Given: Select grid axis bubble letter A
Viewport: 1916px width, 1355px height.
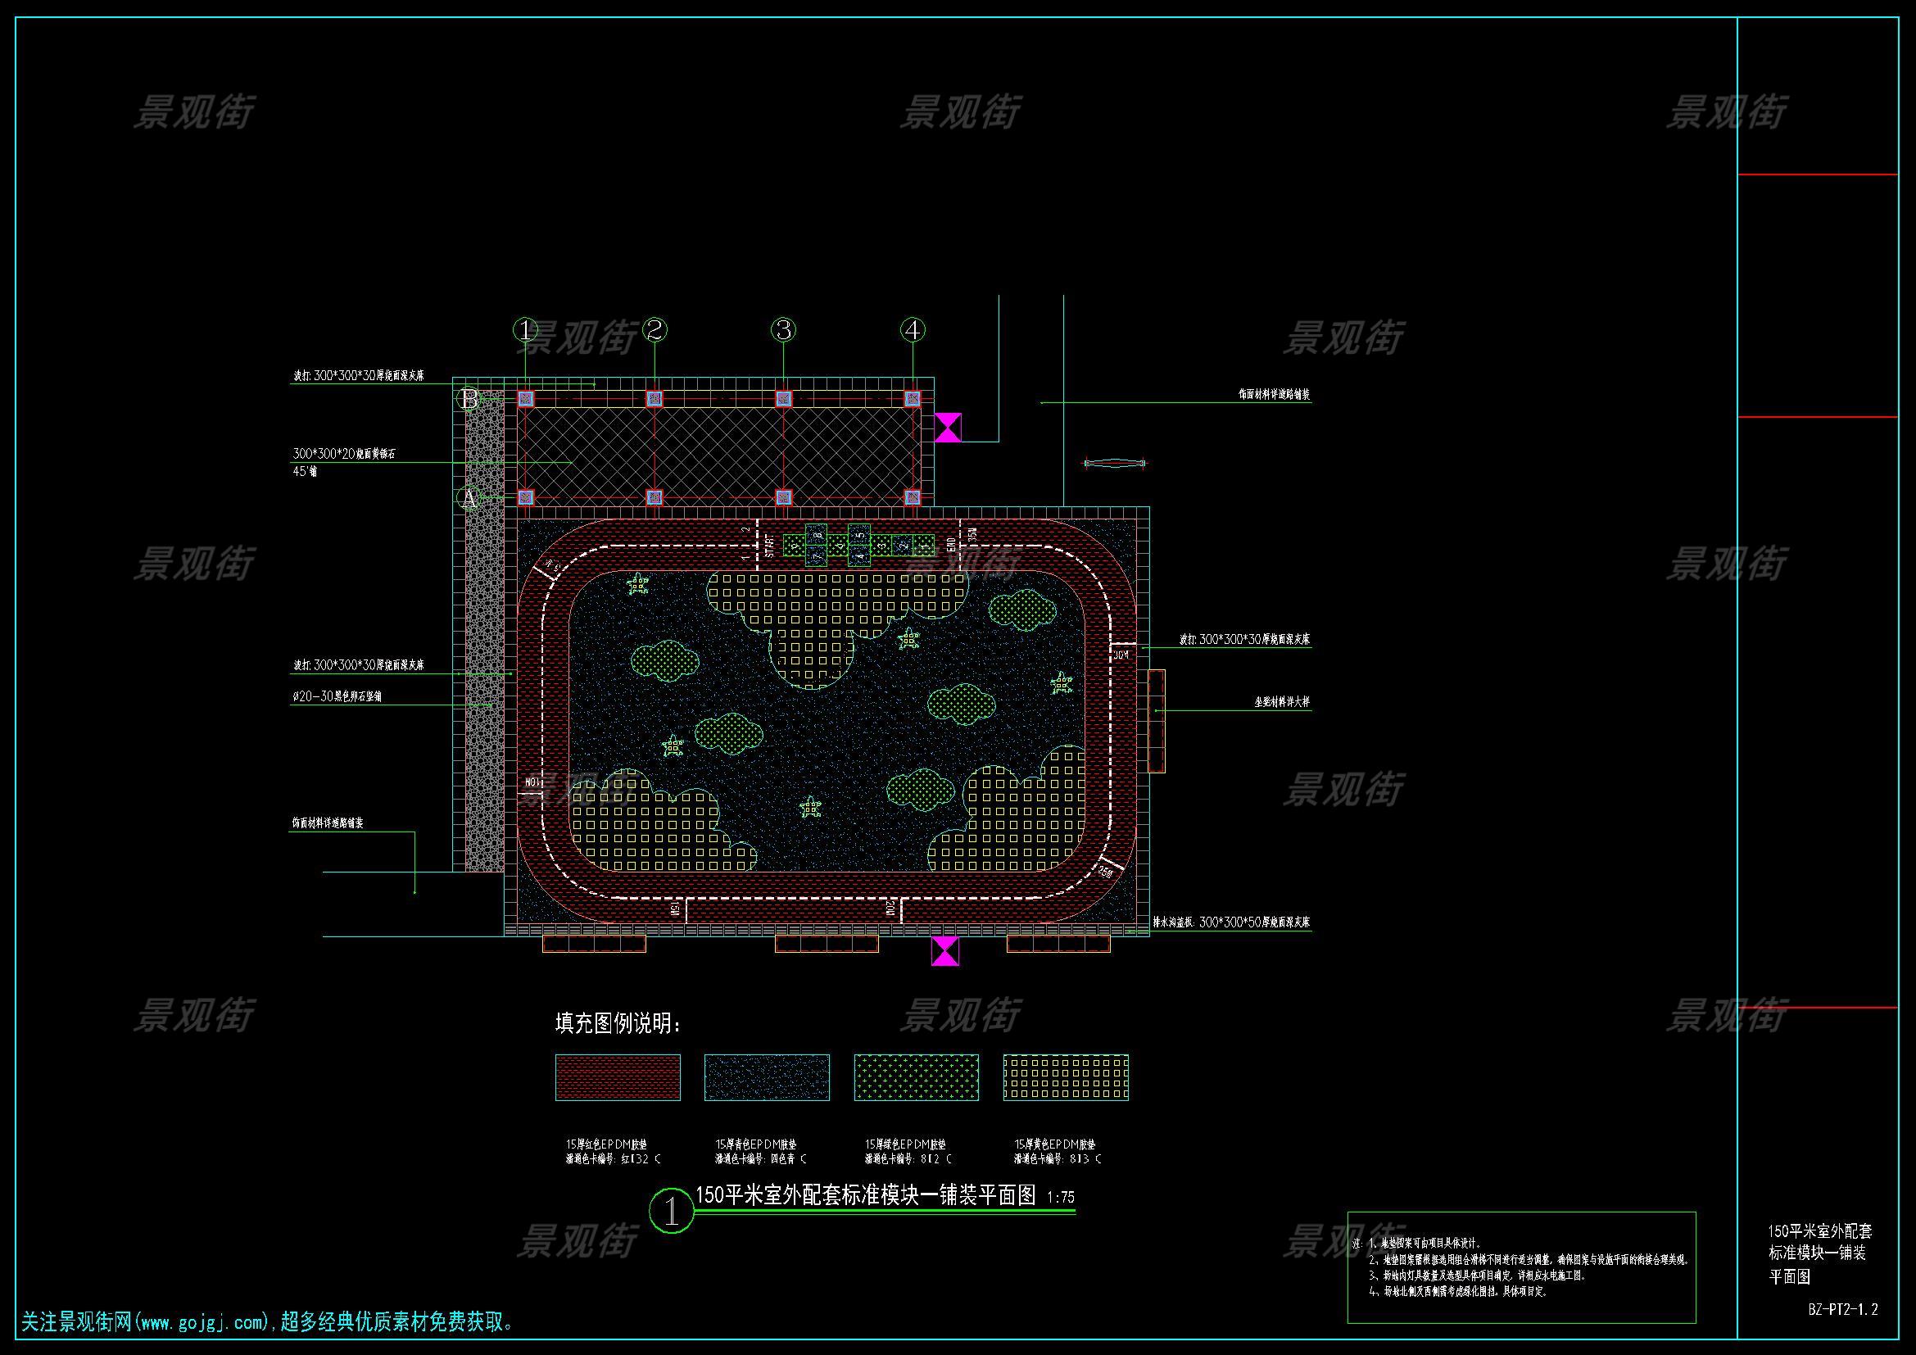Looking at the screenshot, I should coord(469,498).
